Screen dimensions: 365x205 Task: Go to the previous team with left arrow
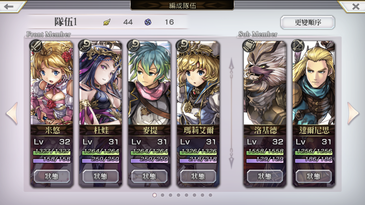coord(12,113)
